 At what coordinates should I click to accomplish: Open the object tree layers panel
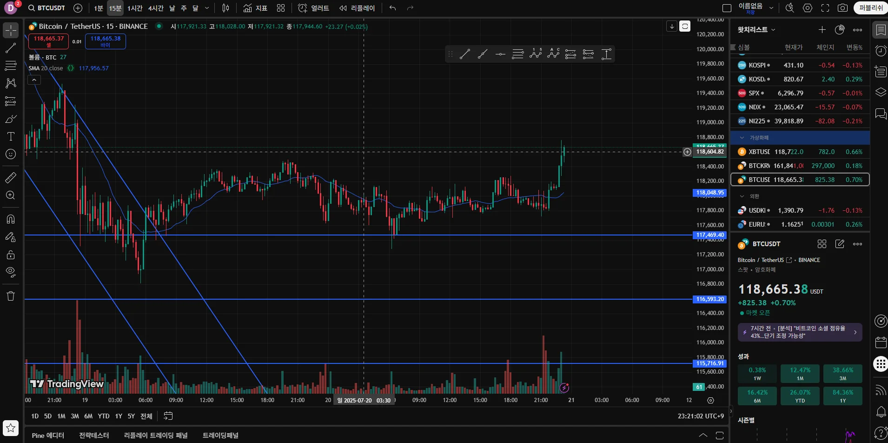tap(881, 92)
